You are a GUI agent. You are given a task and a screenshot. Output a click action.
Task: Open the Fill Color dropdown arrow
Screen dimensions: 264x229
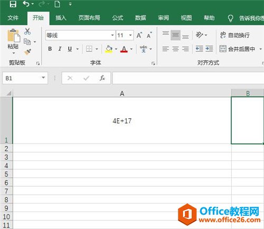116,49
